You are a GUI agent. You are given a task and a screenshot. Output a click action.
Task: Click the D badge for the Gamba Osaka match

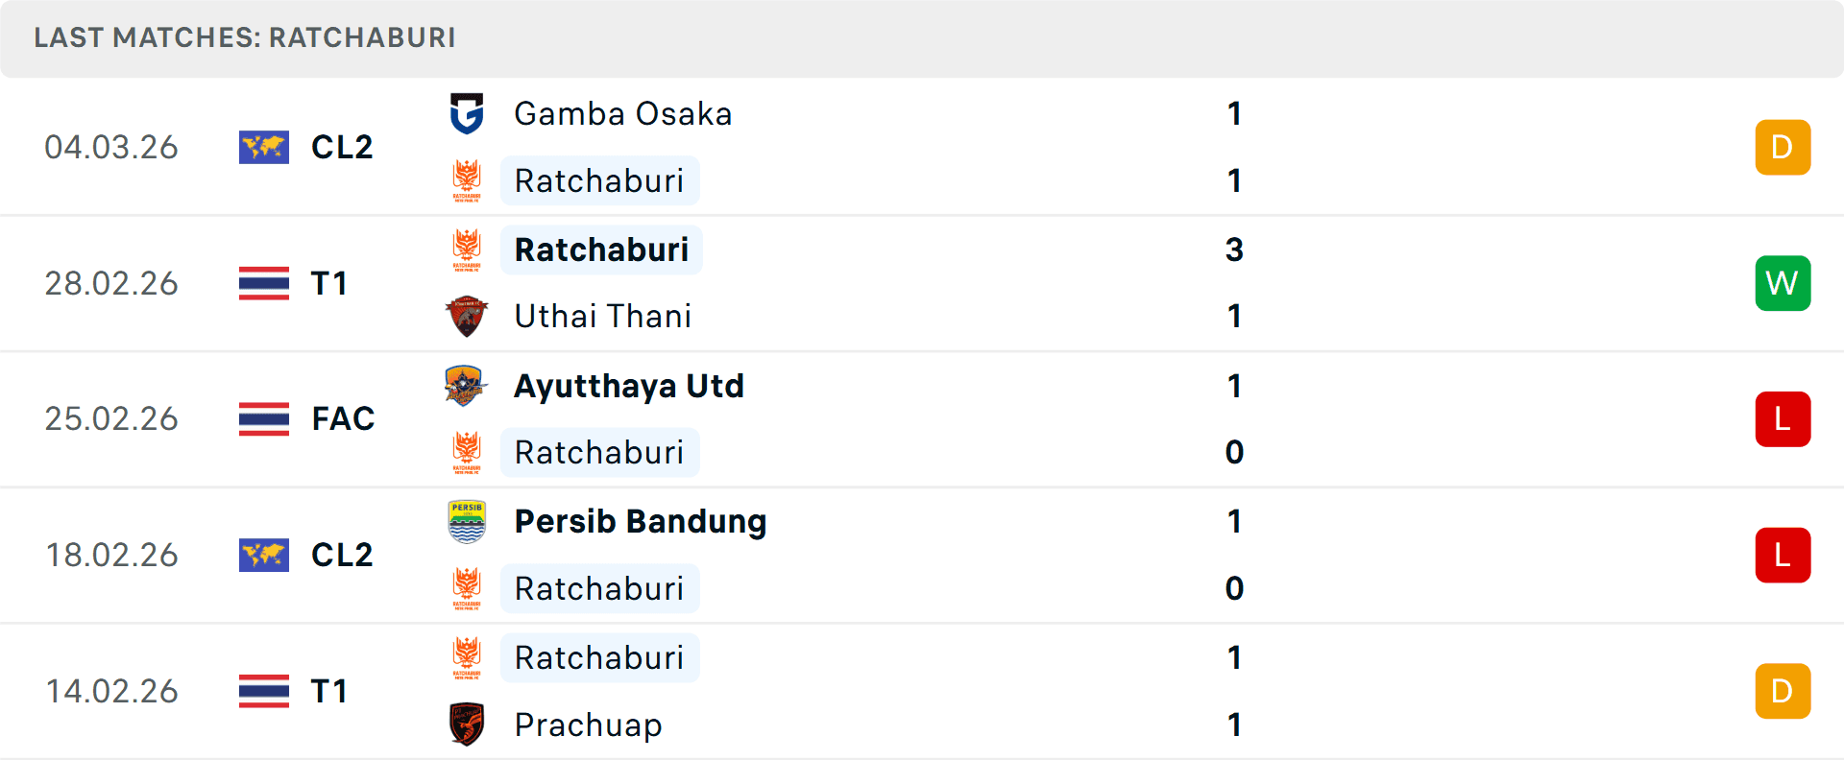(x=1783, y=147)
